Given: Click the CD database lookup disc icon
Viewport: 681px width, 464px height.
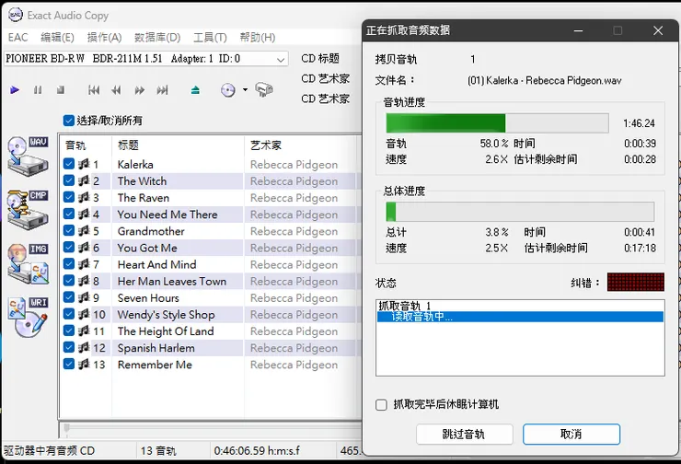Looking at the screenshot, I should pyautogui.click(x=228, y=90).
